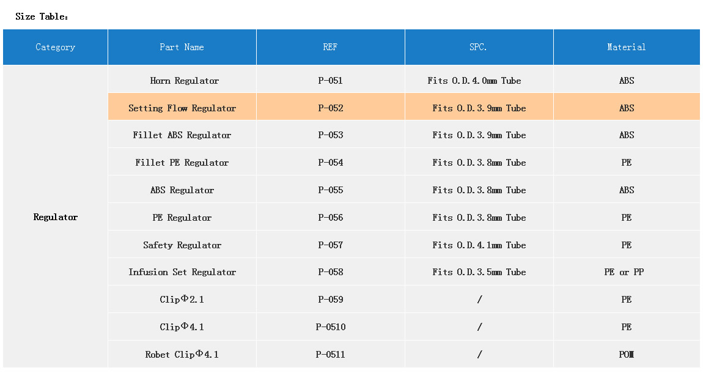Click the Material column header
This screenshot has height=373, width=703.
click(626, 47)
